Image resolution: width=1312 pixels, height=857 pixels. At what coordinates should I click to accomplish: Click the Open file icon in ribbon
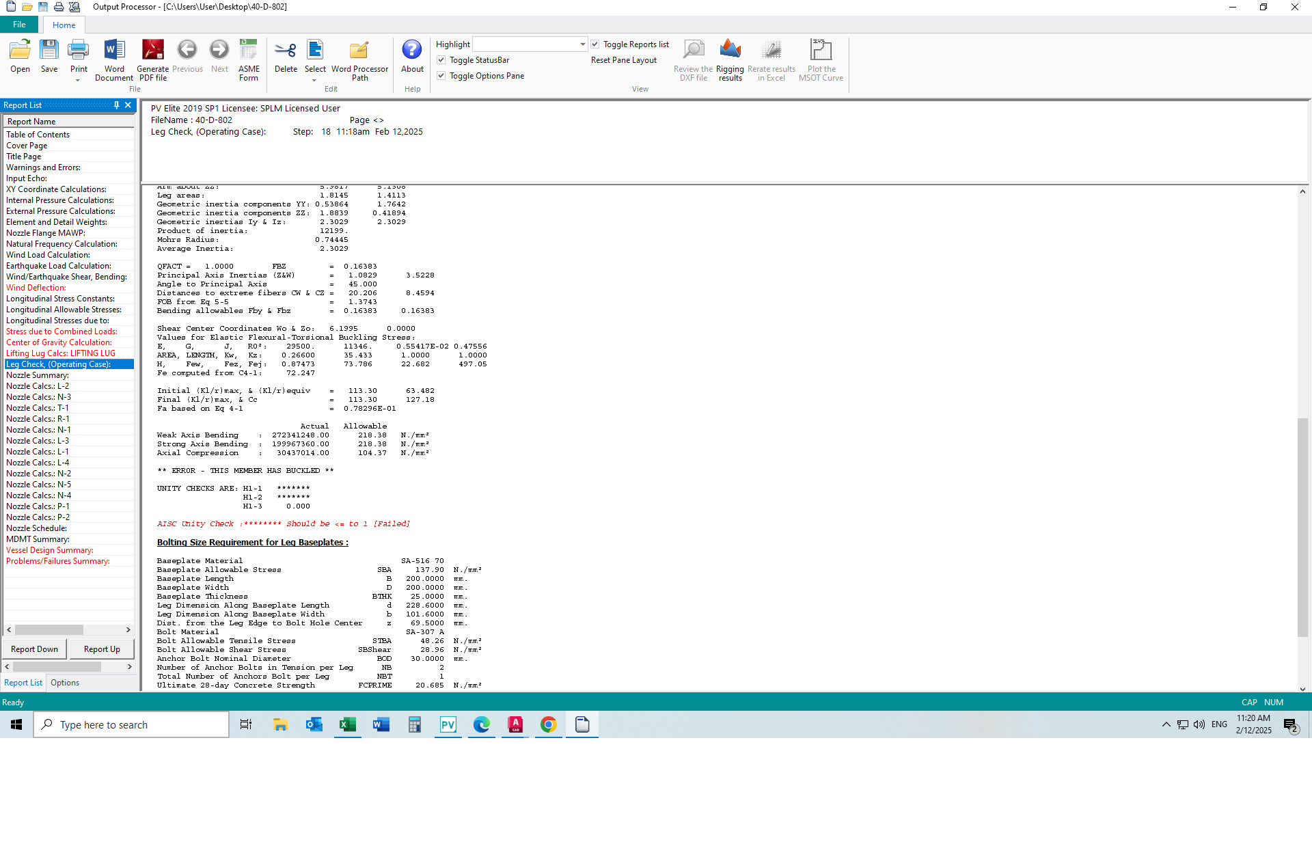tap(20, 56)
